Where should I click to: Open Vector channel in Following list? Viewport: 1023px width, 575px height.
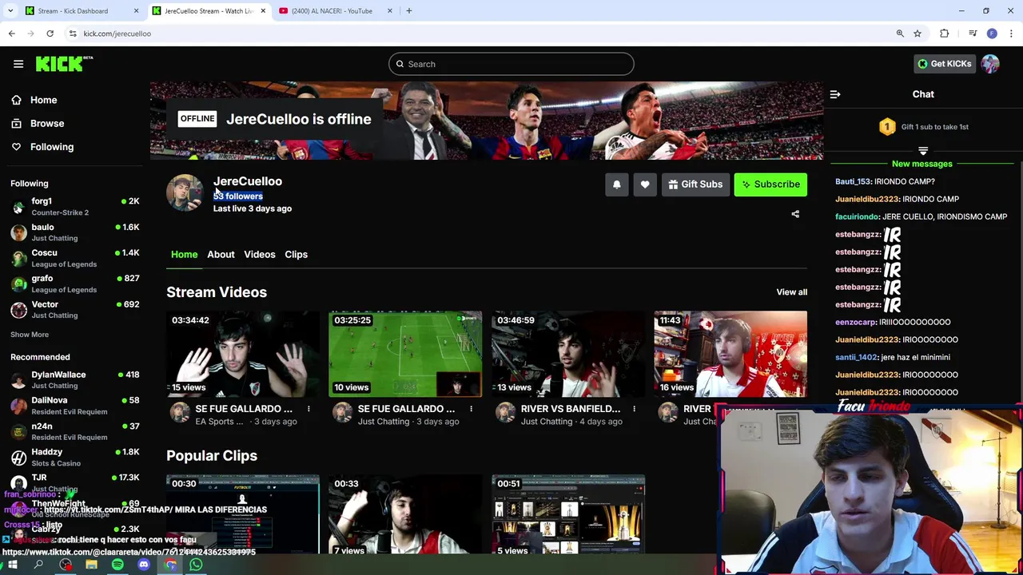tap(75, 309)
